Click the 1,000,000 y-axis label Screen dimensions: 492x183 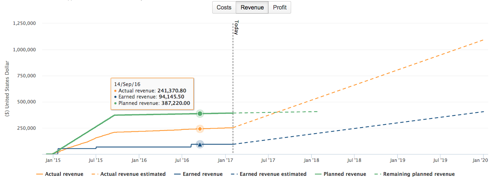click(x=24, y=49)
